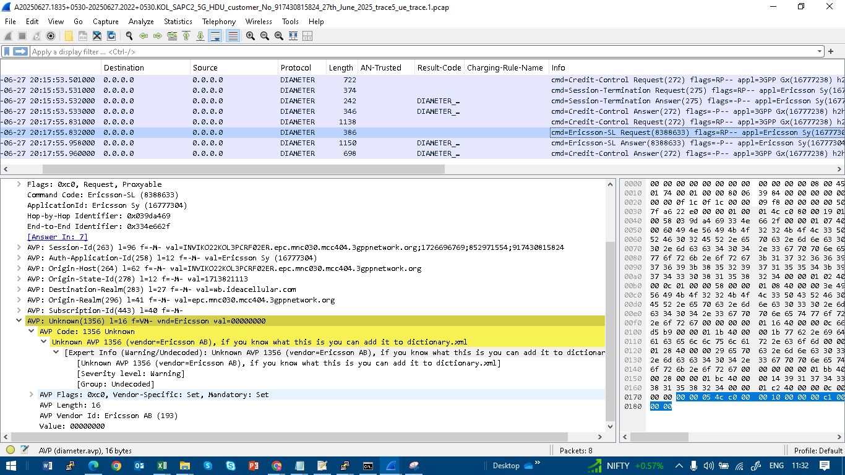
Task: Open the Statistics menu
Action: pyautogui.click(x=178, y=21)
